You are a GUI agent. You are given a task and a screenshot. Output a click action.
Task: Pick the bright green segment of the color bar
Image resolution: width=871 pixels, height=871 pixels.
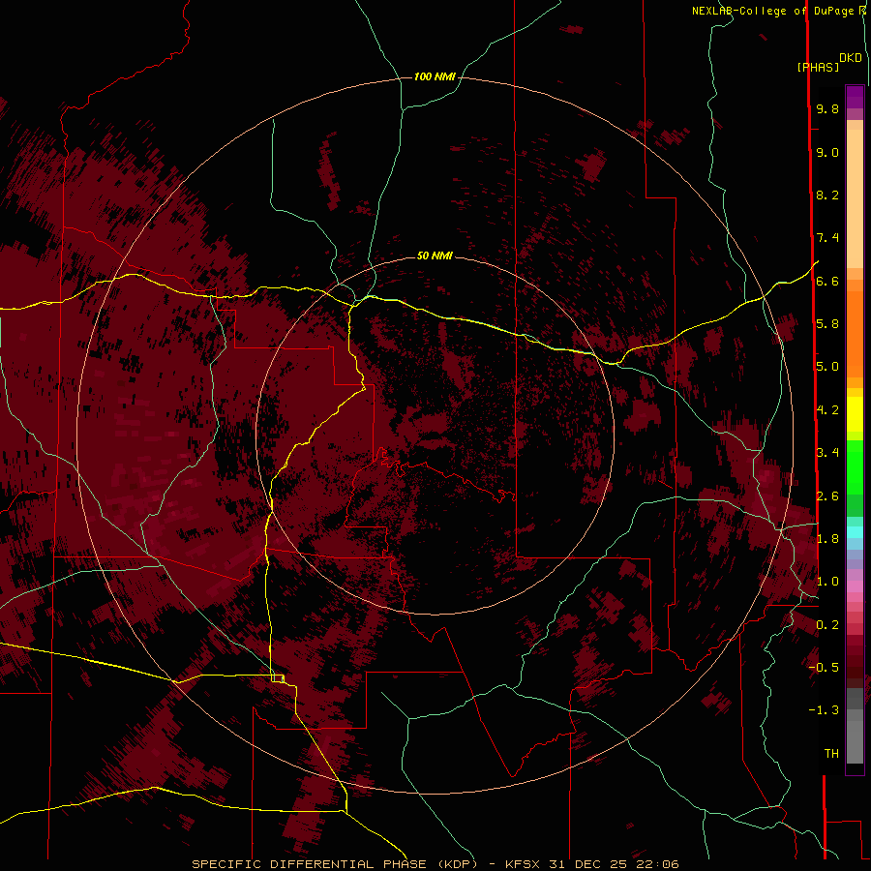tap(855, 466)
